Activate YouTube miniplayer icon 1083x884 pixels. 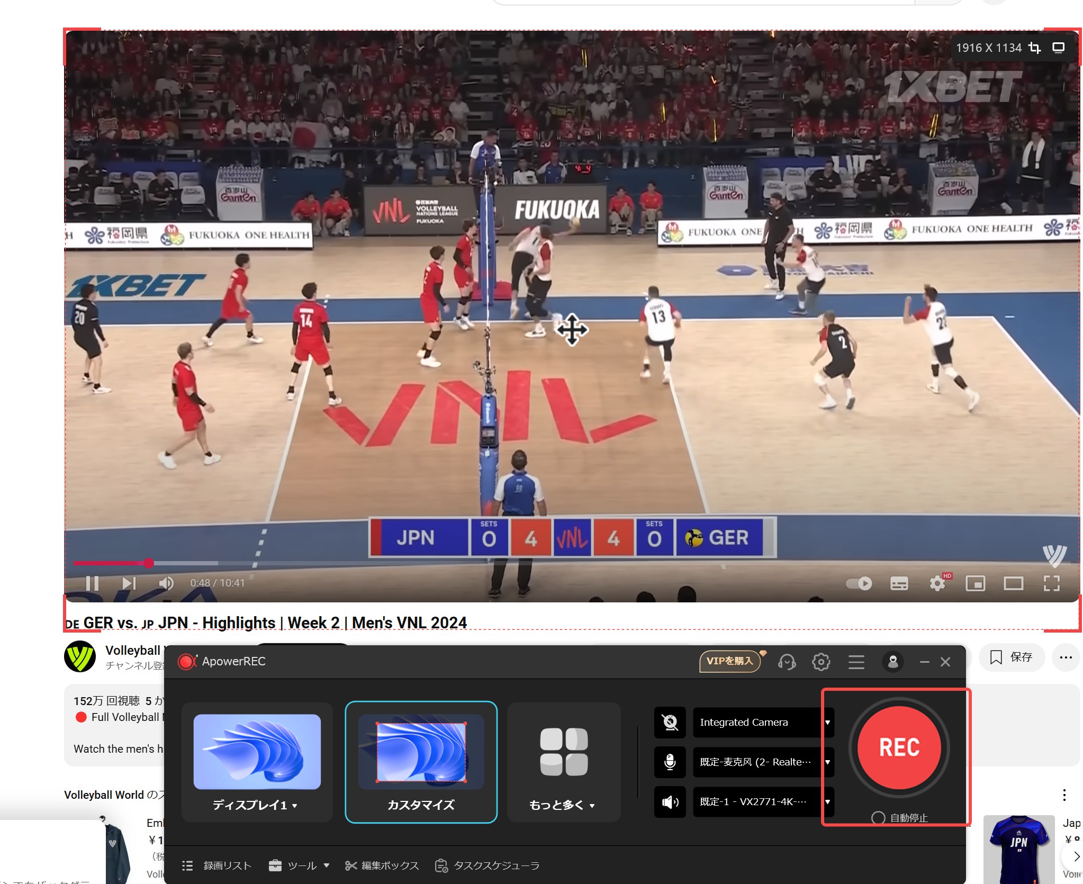(975, 583)
